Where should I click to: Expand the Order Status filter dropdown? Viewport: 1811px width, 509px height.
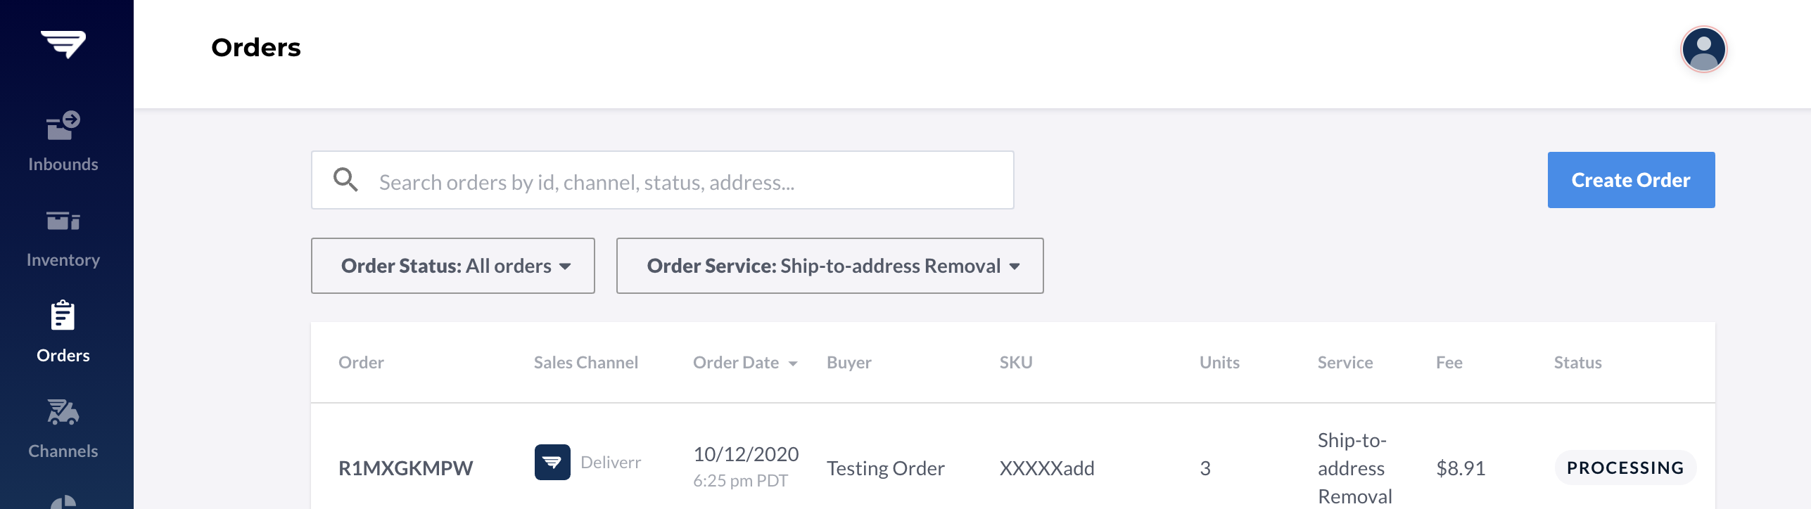(453, 266)
